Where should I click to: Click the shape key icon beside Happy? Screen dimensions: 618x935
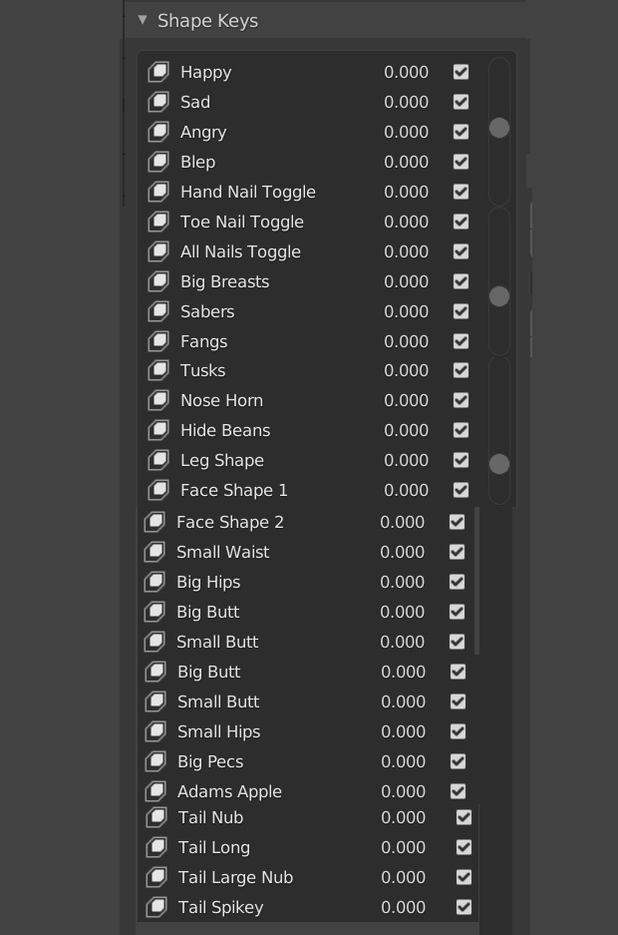pyautogui.click(x=158, y=72)
